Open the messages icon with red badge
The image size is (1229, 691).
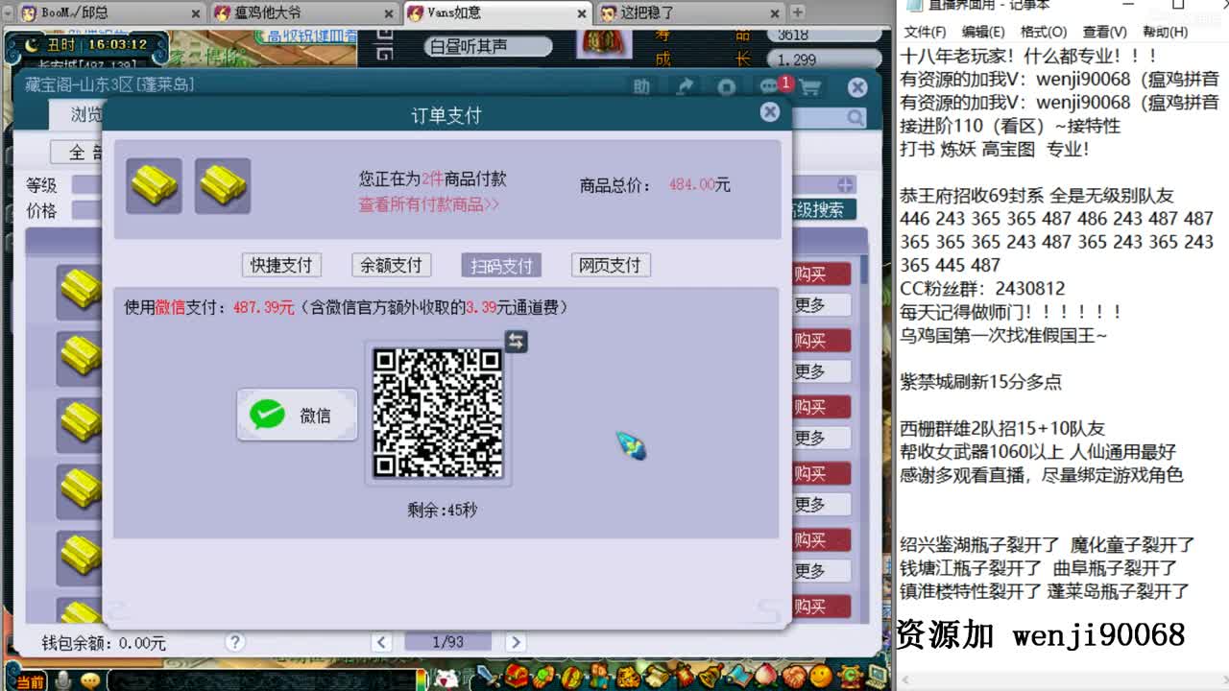771,86
